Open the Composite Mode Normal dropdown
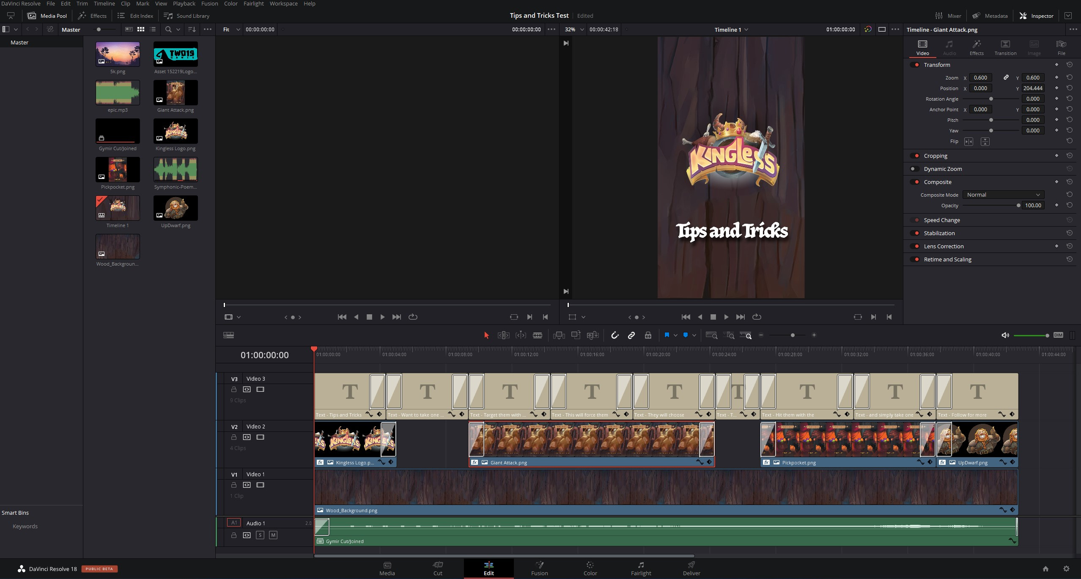1081x579 pixels. tap(1003, 195)
